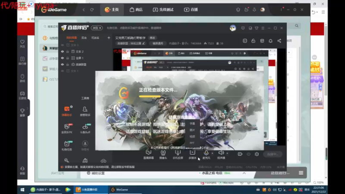345x194 pixels.
Task: Open WeGame 先锋测试 tab
Action: pyautogui.click(x=163, y=9)
